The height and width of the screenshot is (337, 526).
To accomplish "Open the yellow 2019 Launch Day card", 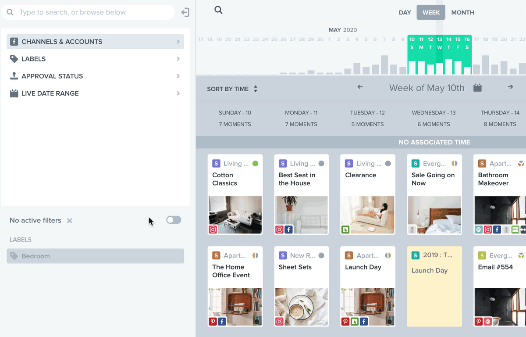I will [434, 287].
